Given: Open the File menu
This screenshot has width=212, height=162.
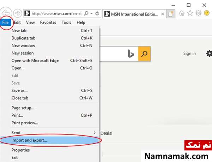Looking at the screenshot, I should click(5, 23).
